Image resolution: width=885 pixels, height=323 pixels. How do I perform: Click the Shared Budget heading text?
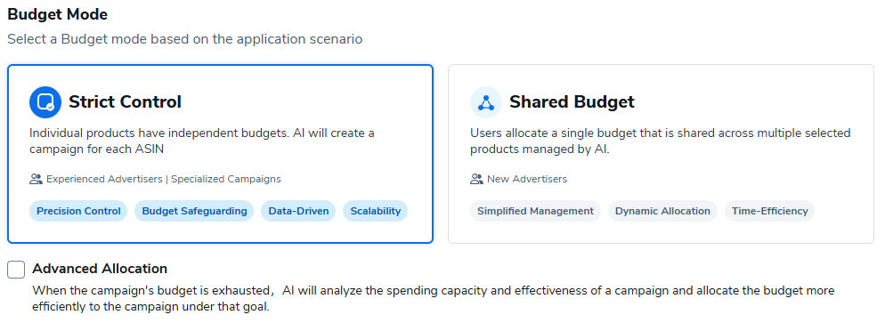pyautogui.click(x=572, y=102)
